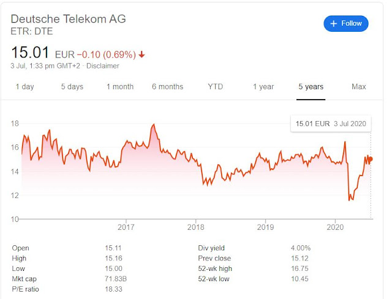This screenshot has width=392, height=299.
Task: Open the YTD range tab
Action: [x=215, y=87]
